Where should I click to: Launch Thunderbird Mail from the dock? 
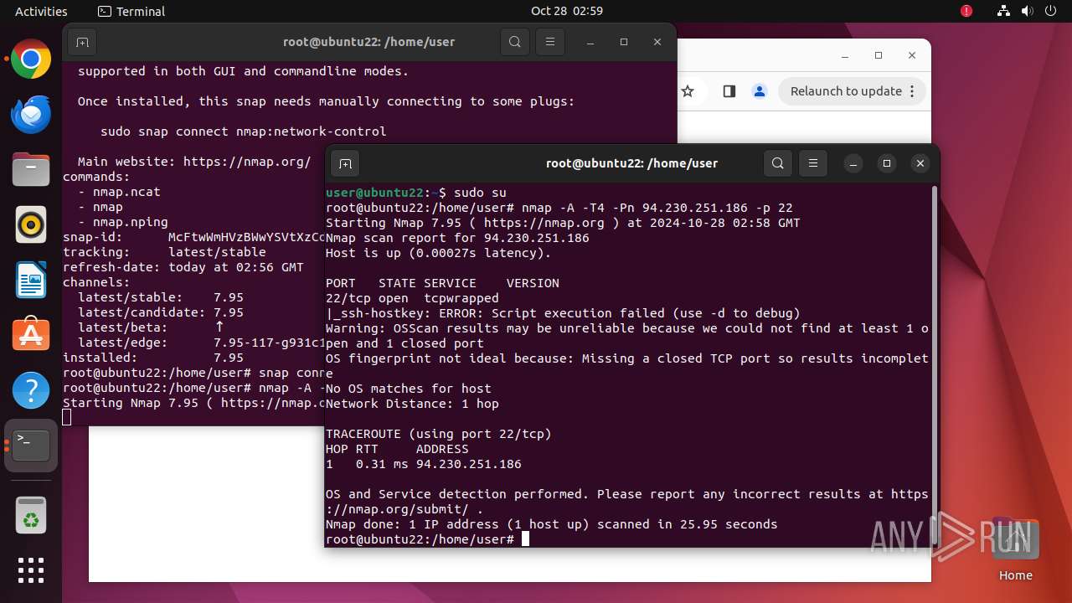[31, 115]
